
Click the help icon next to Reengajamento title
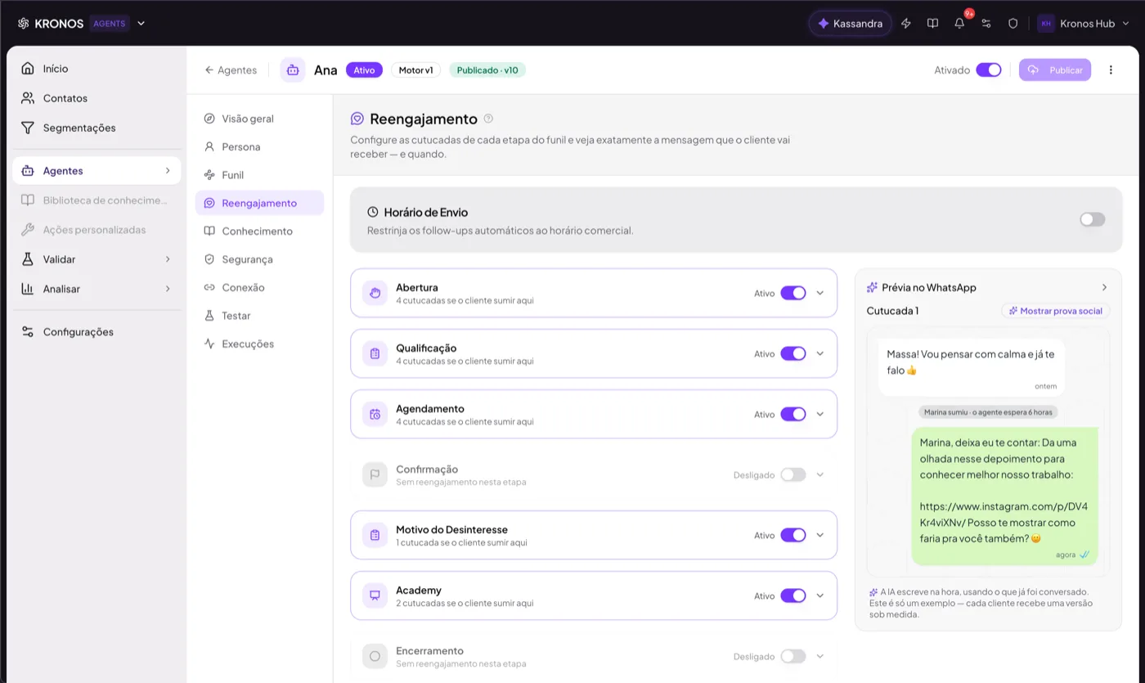click(488, 119)
